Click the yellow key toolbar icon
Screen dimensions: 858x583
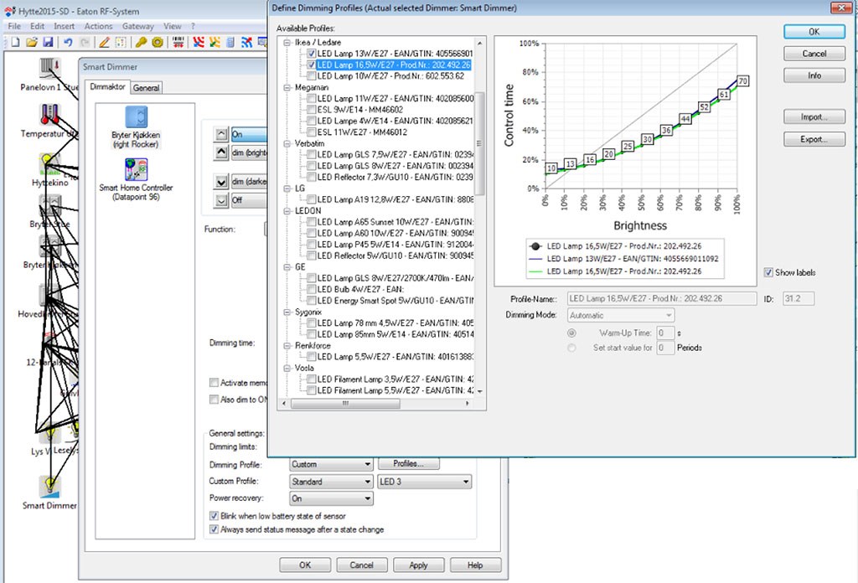tap(142, 43)
